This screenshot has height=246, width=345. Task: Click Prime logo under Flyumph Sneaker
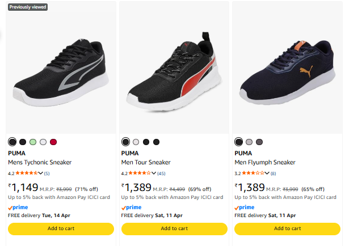[245, 207]
